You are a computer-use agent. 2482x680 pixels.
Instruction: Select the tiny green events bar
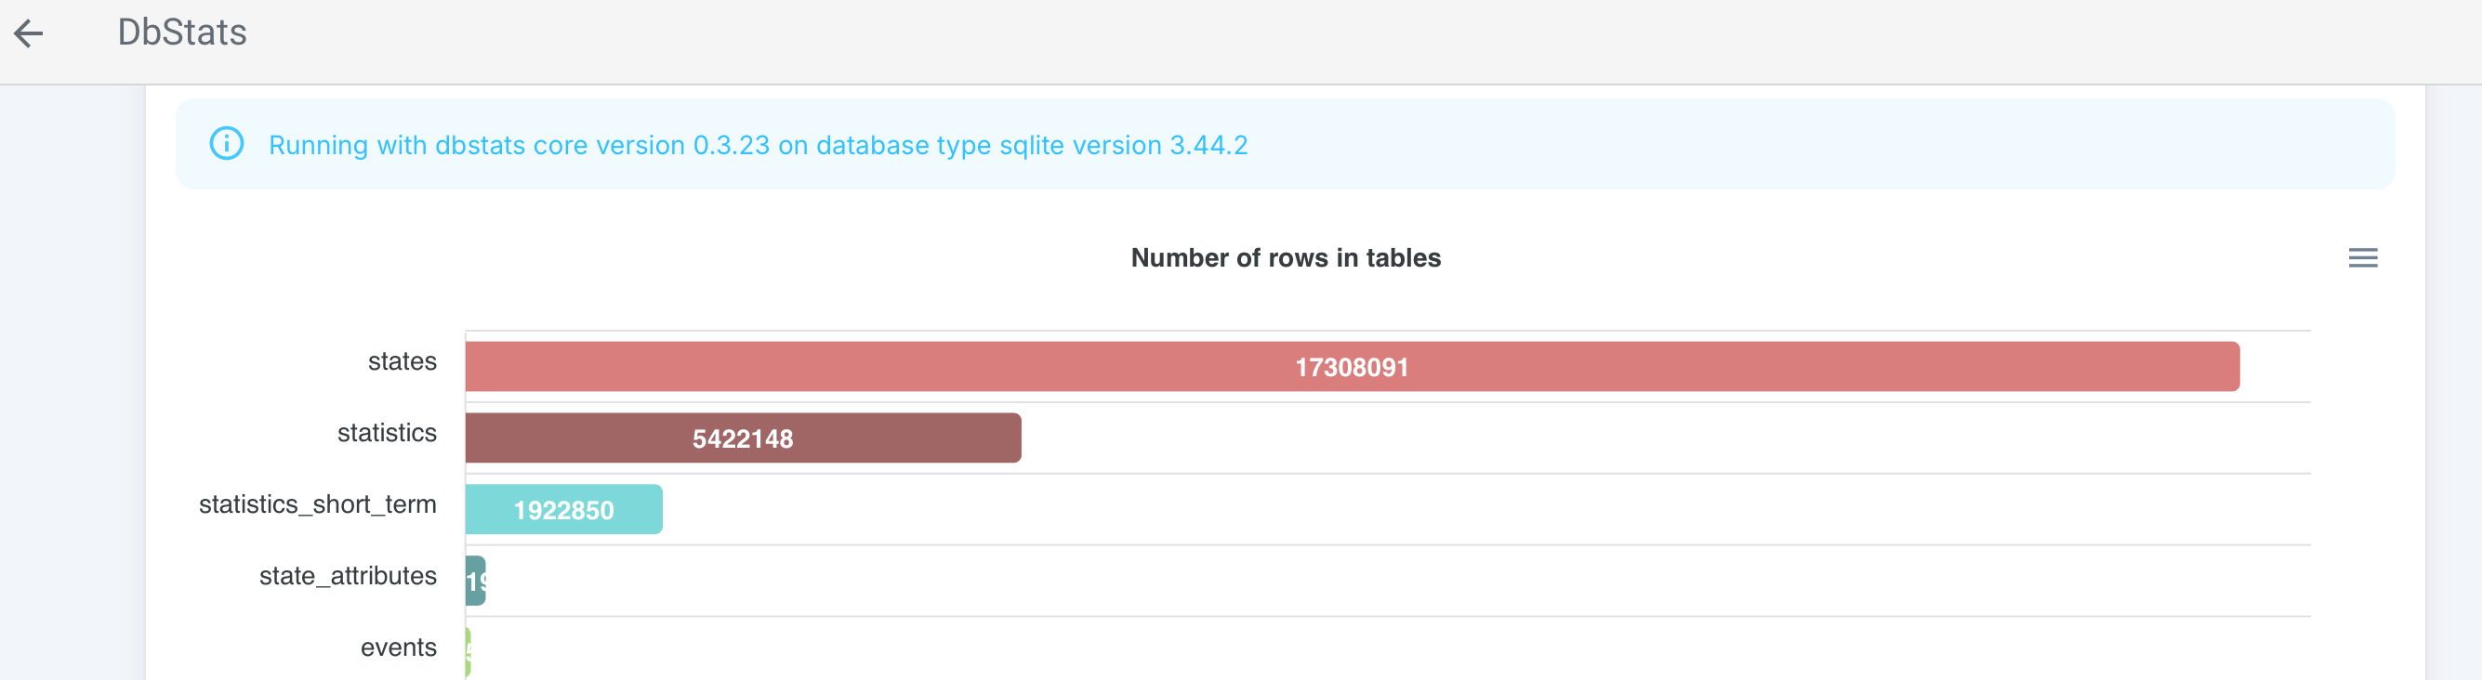(469, 652)
